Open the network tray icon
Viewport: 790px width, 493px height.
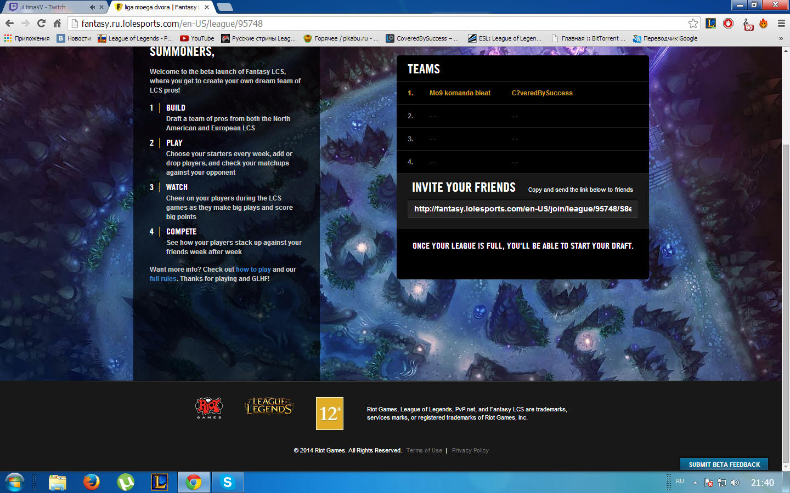click(722, 483)
